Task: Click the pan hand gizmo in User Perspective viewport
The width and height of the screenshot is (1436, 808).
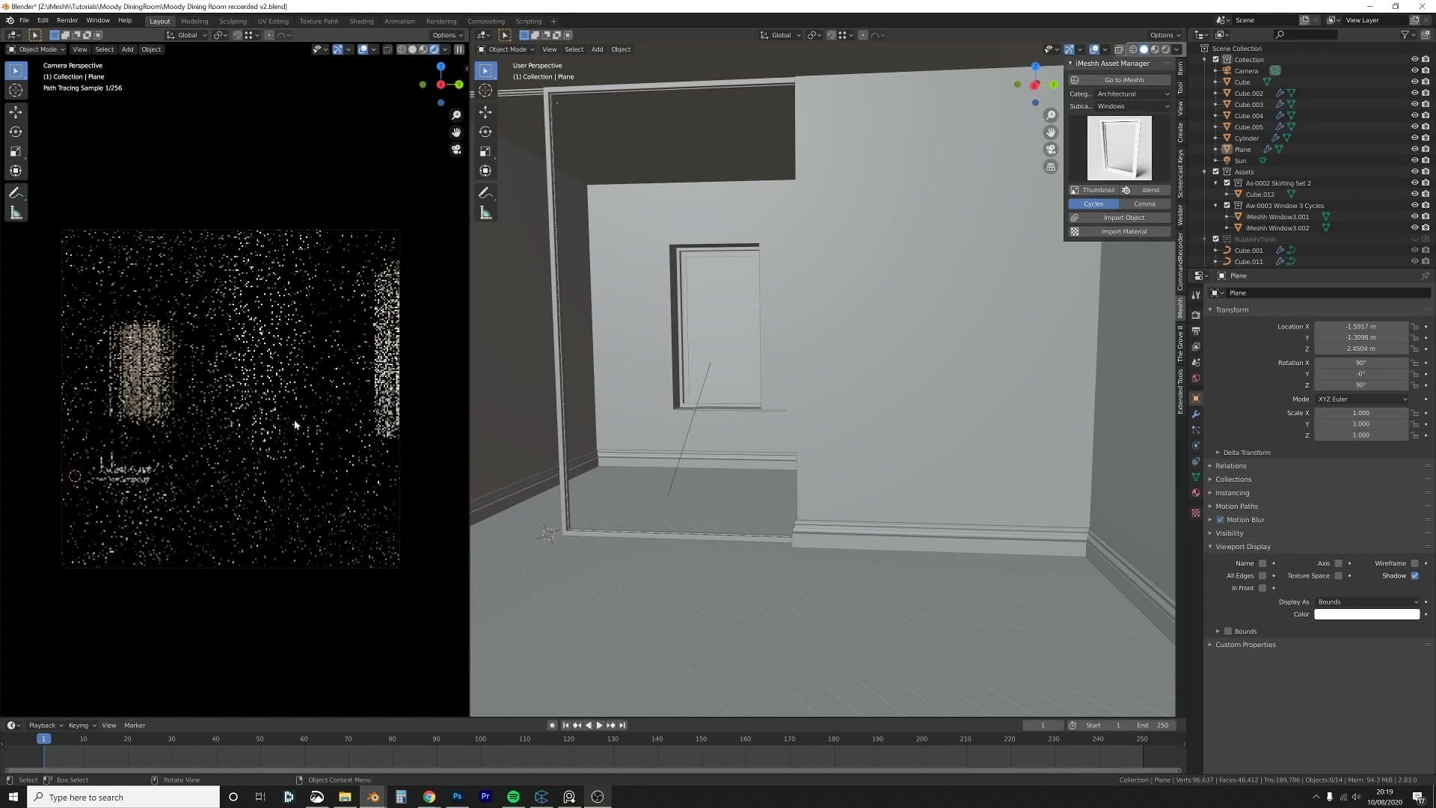Action: click(1051, 132)
